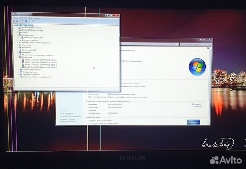Open the address bar dropdown arrow in System window

pyautogui.click(x=175, y=44)
